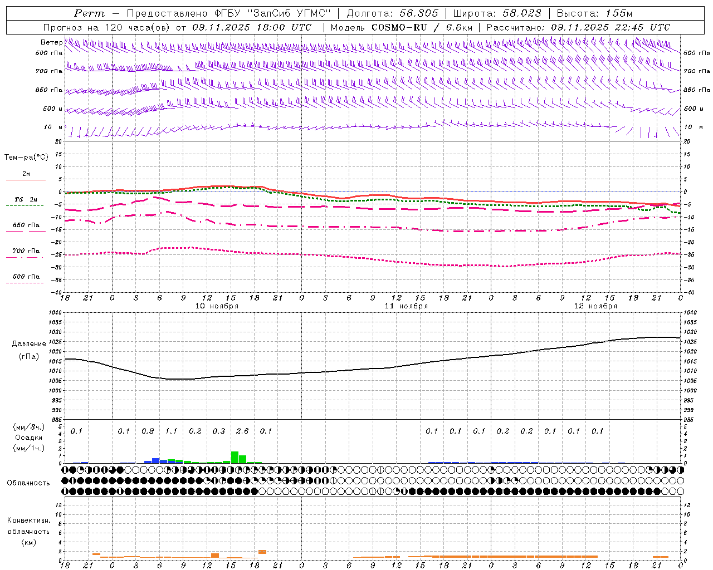The image size is (713, 570).
Task: Click the station name Perm in header
Action: tap(89, 13)
